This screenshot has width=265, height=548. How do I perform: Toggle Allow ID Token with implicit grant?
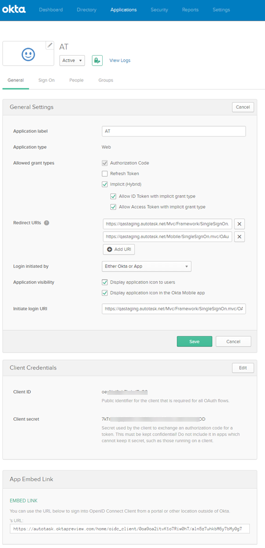(113, 196)
